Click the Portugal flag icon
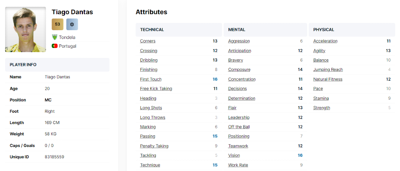 pyautogui.click(x=55, y=46)
